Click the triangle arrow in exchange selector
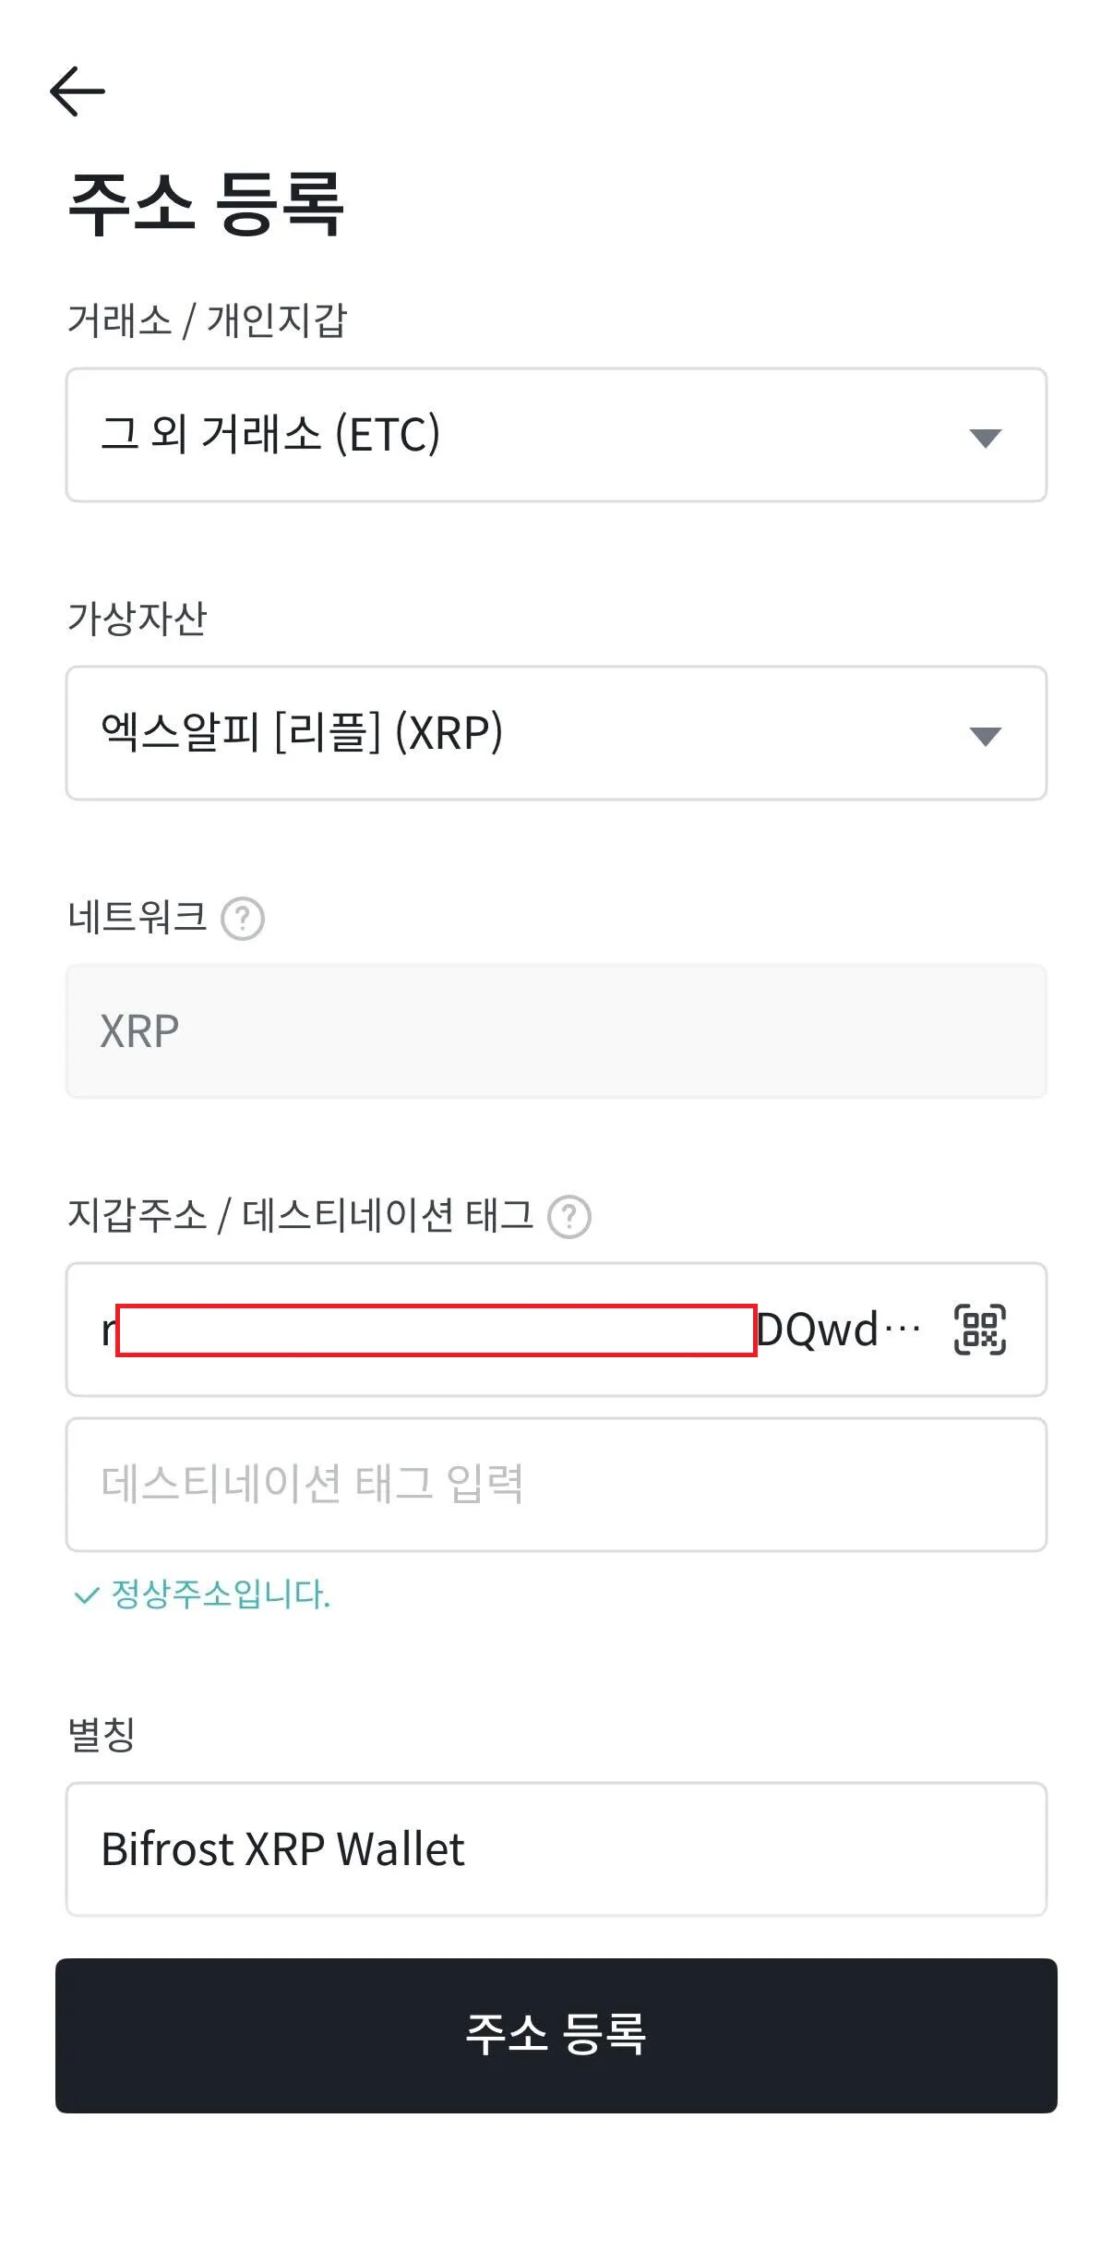The image size is (1113, 2263). point(985,438)
